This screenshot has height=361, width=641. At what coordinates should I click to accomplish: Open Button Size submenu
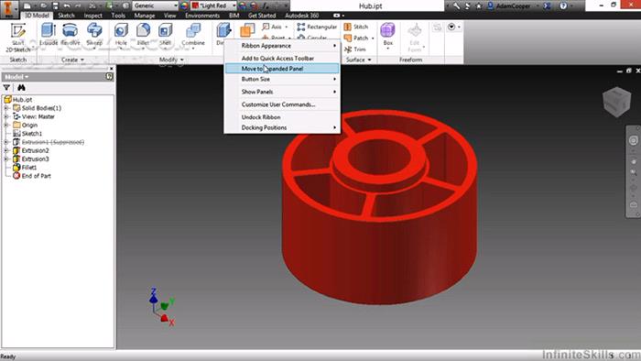(282, 79)
